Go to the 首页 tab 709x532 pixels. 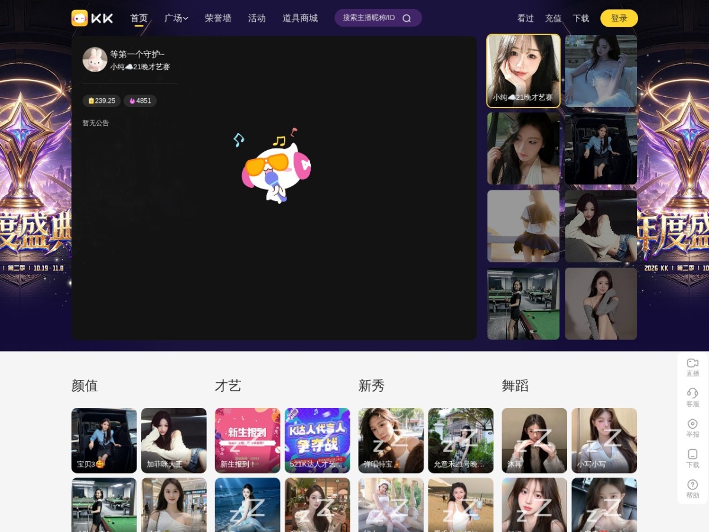[139, 18]
